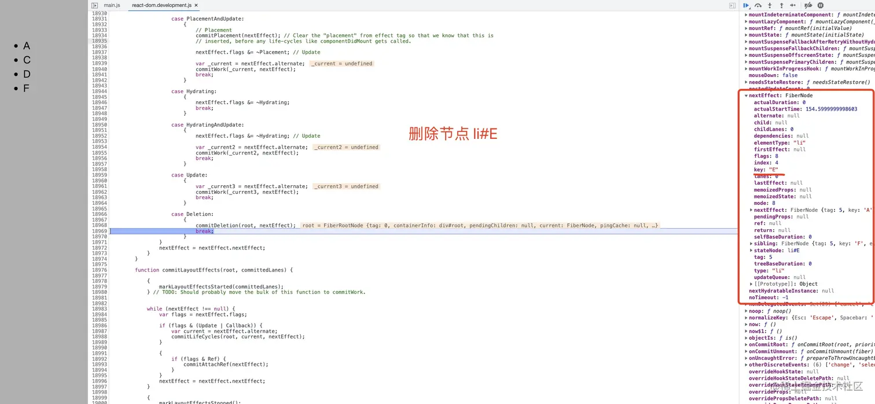Expand onCommitRoot function entry

click(x=746, y=344)
